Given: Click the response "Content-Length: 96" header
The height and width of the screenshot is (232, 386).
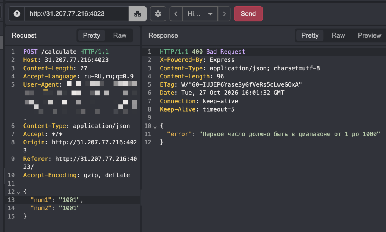Looking at the screenshot, I should click(x=192, y=76).
